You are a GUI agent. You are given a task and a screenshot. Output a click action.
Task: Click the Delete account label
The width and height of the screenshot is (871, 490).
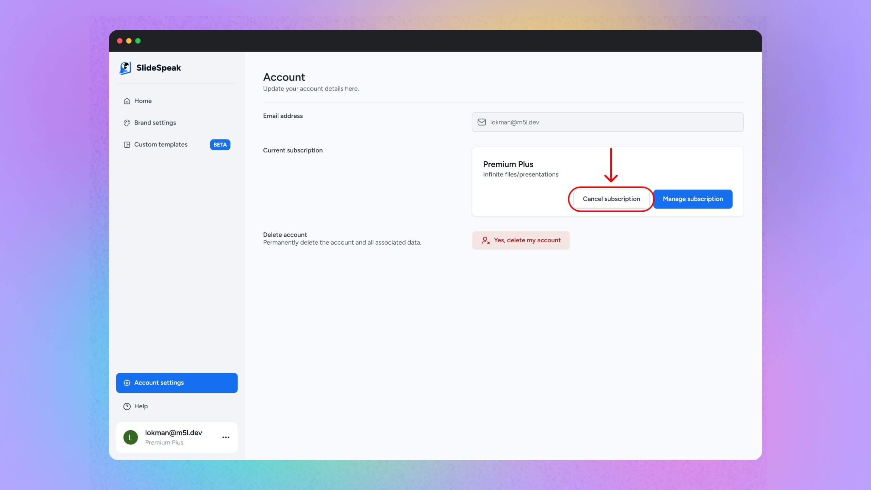285,234
